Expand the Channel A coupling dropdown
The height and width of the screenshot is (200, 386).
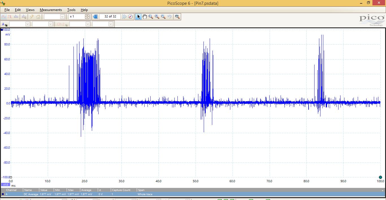pos(50,24)
